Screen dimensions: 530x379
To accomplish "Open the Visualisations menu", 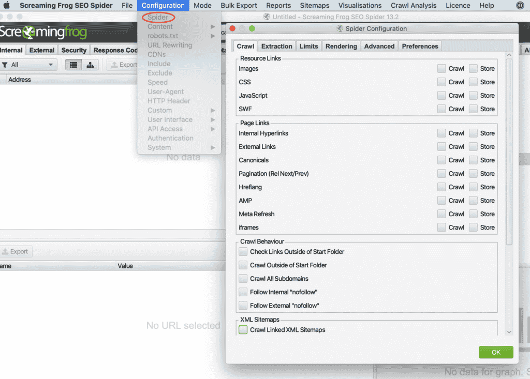I will coord(360,5).
